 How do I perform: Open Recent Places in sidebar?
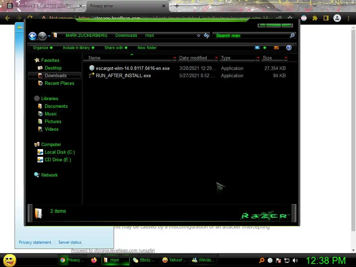coord(59,83)
